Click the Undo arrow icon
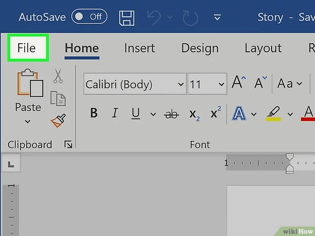 point(154,18)
